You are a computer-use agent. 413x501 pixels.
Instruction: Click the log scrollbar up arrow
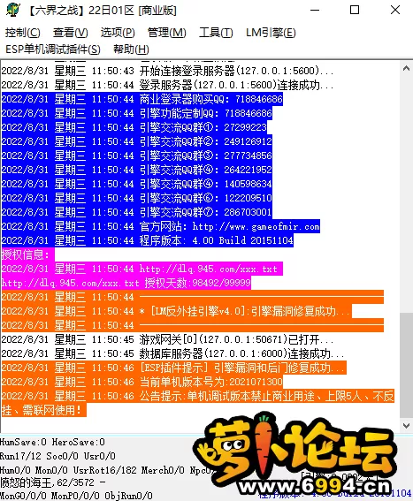406,68
